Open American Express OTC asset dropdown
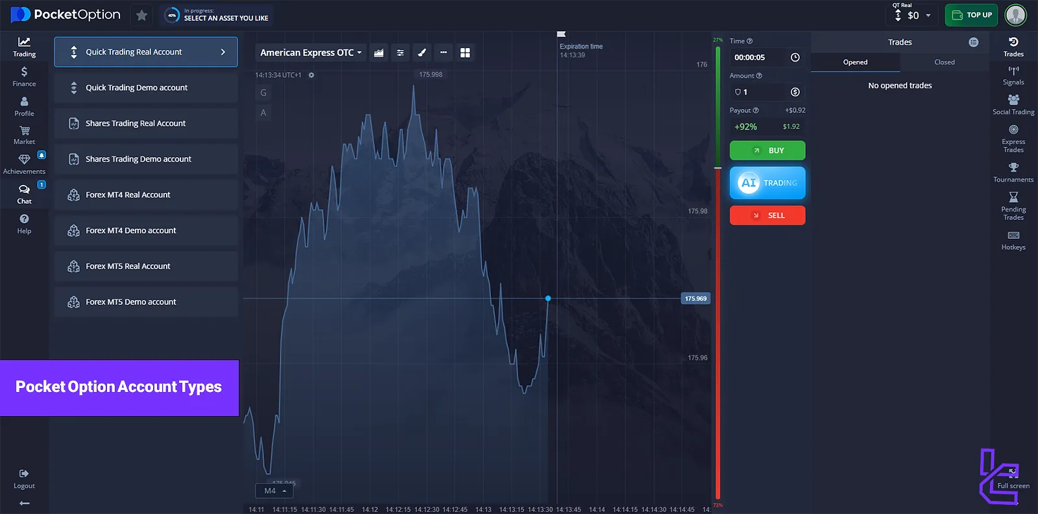 click(310, 53)
